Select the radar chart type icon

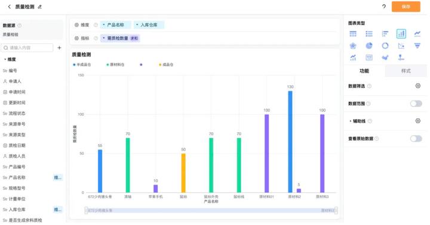(x=353, y=46)
